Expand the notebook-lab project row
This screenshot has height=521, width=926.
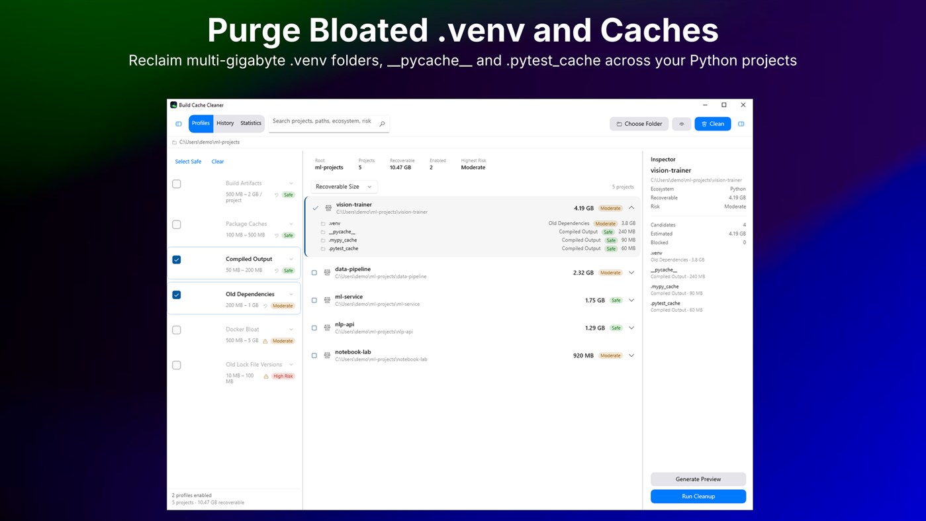(631, 355)
